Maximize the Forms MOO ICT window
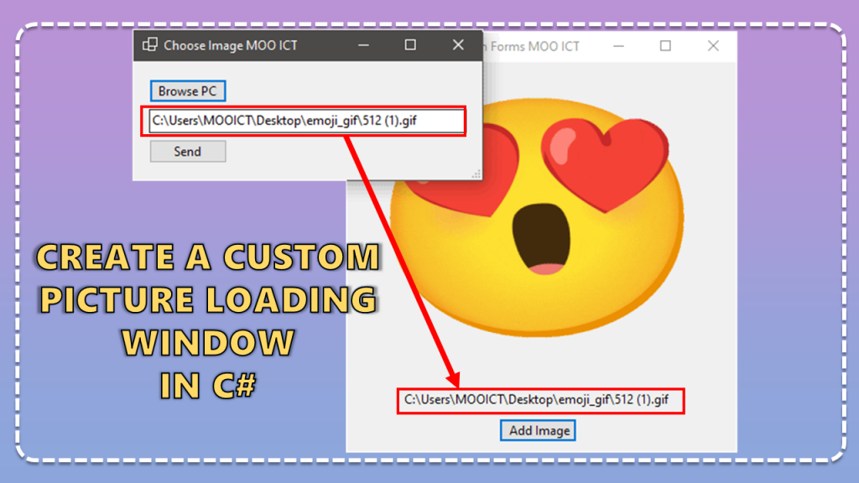The height and width of the screenshot is (483, 859). (x=665, y=46)
